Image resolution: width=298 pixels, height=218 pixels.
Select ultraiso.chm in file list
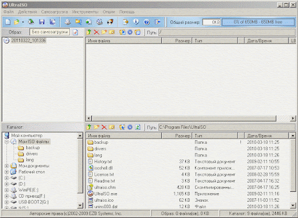105,187
